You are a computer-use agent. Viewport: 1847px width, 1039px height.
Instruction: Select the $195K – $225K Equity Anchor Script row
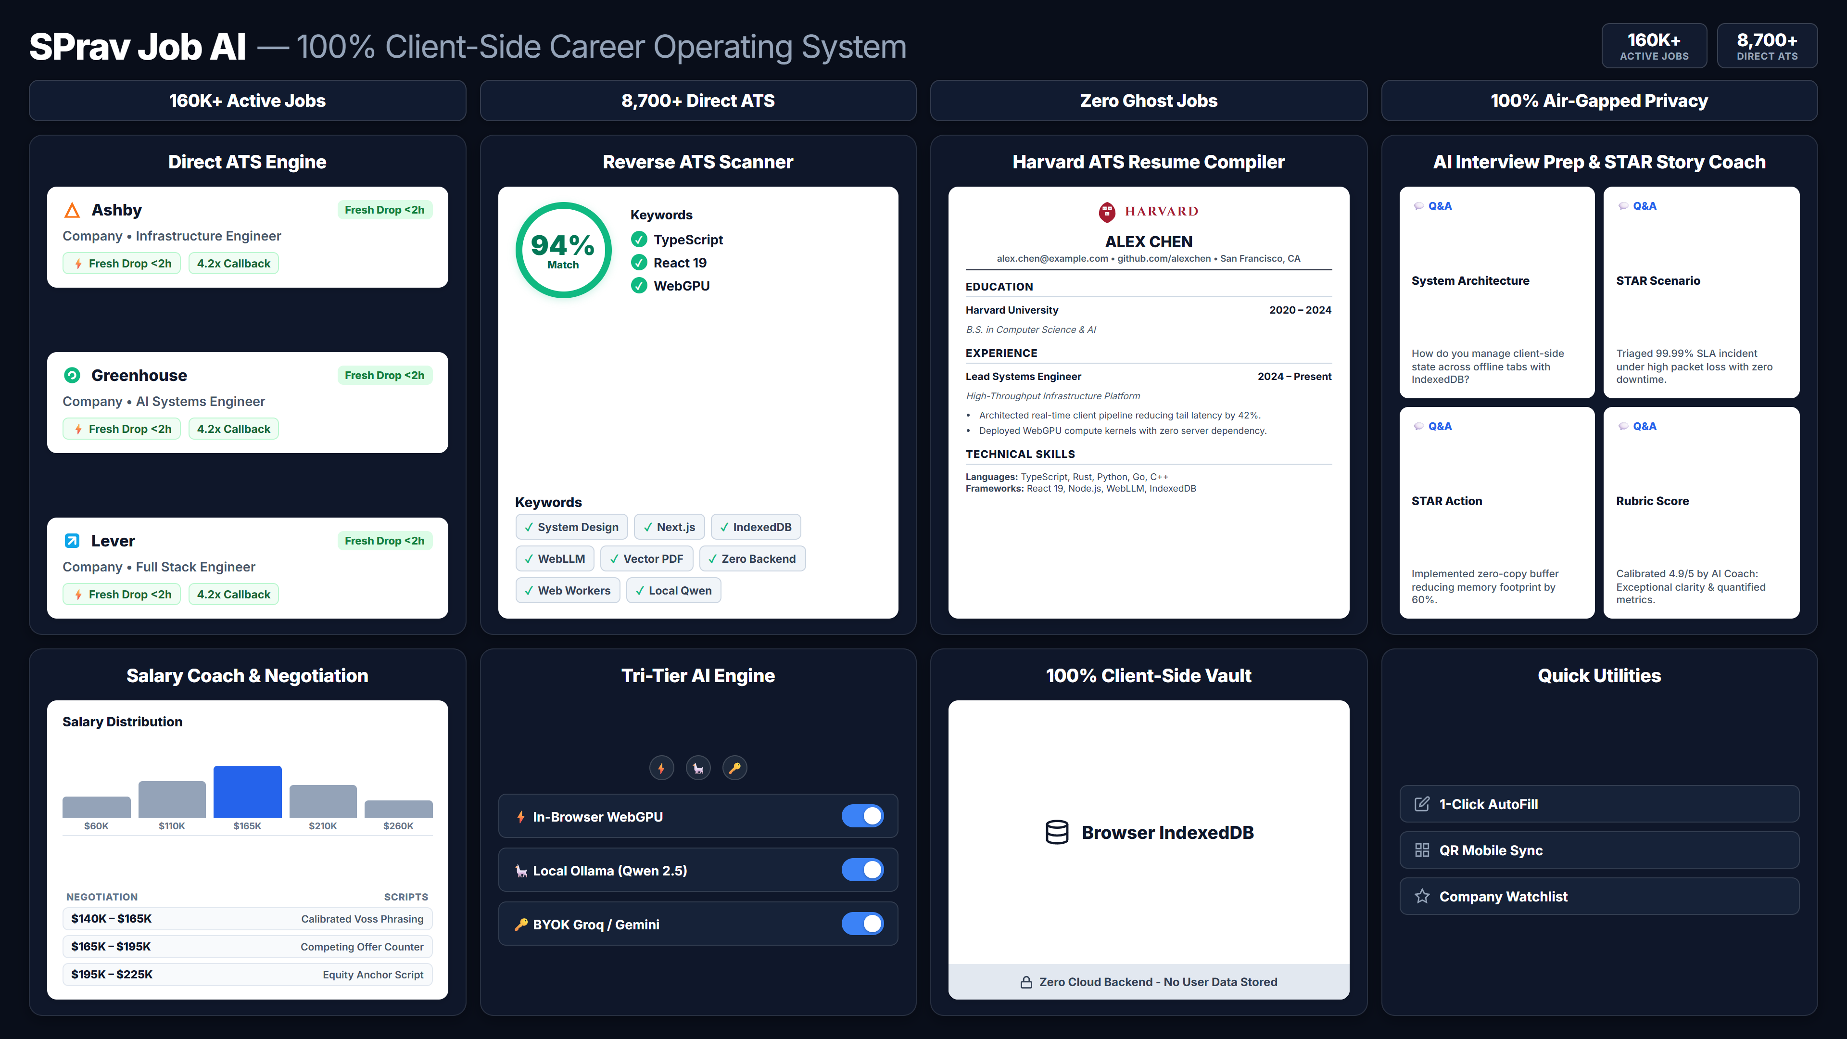pyautogui.click(x=247, y=975)
